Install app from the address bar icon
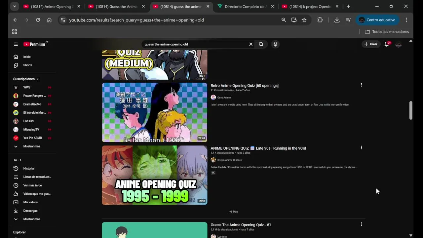 coord(294,20)
